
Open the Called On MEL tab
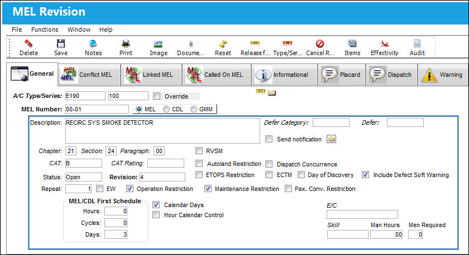click(217, 75)
